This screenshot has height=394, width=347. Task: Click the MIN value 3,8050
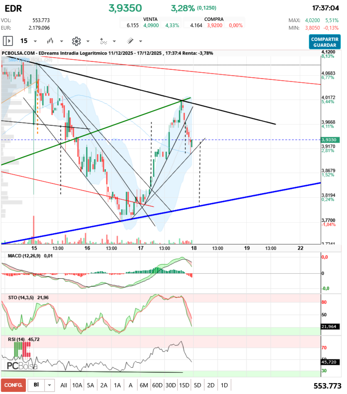click(x=312, y=28)
